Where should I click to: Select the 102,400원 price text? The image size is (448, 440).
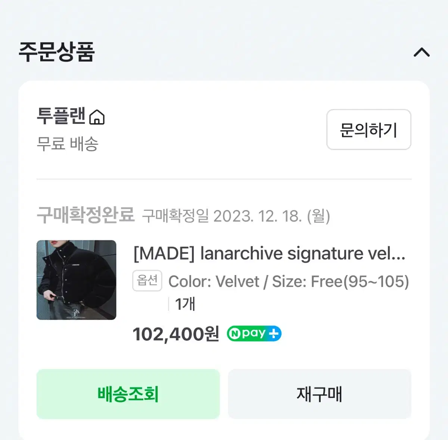click(x=176, y=334)
